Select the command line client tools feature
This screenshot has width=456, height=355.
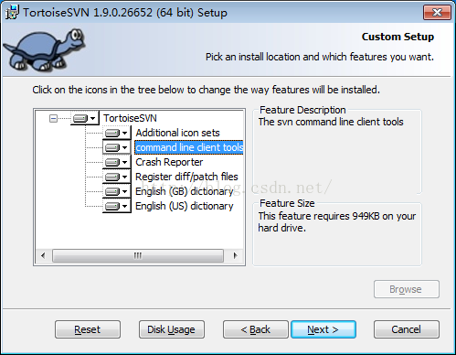189,147
